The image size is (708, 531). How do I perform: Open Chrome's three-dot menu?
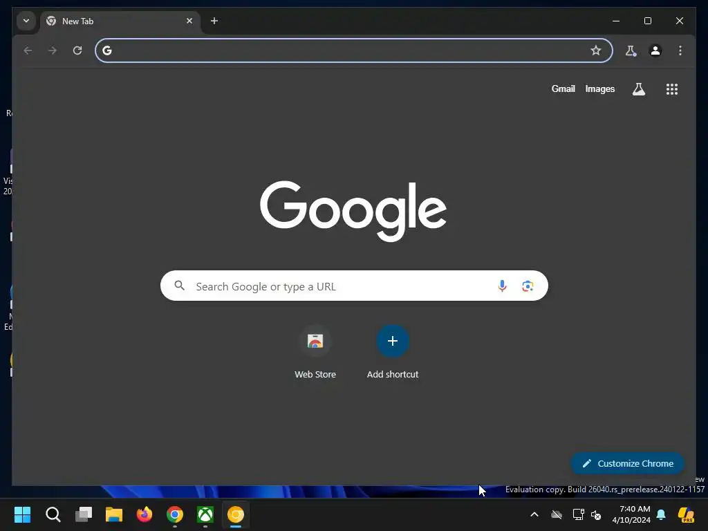680,50
